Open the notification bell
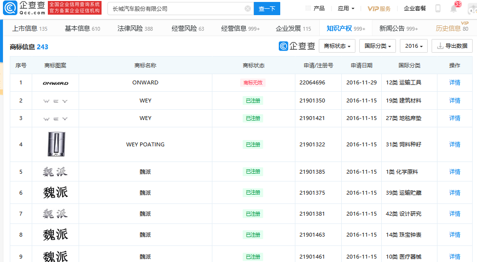Viewport: 477px width, 262px height. [x=454, y=8]
